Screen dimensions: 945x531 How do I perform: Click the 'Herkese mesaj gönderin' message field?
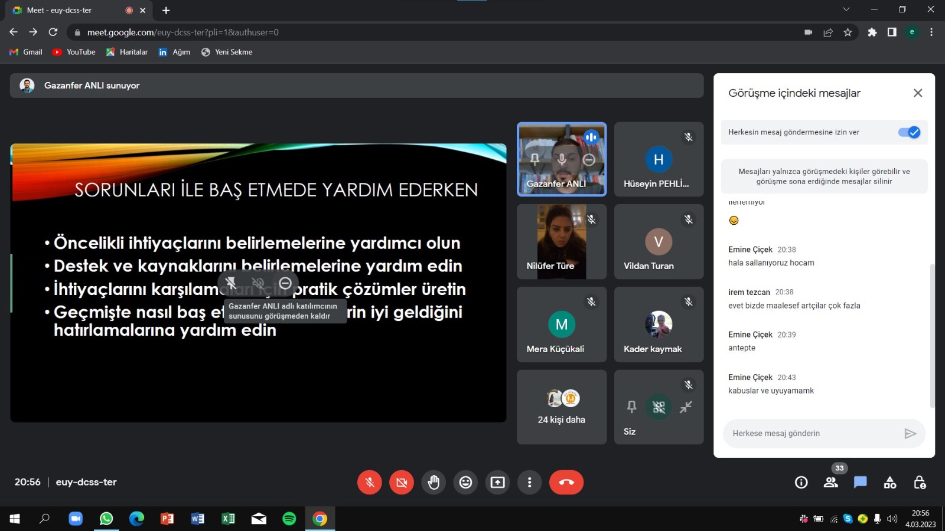814,434
